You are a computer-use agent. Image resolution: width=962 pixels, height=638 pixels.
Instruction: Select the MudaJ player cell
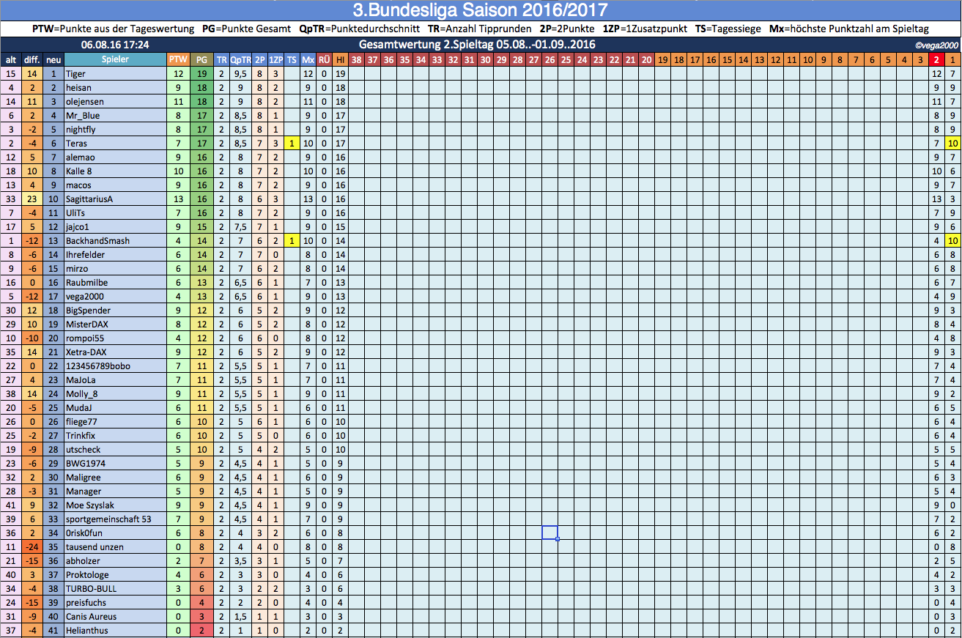(x=115, y=407)
